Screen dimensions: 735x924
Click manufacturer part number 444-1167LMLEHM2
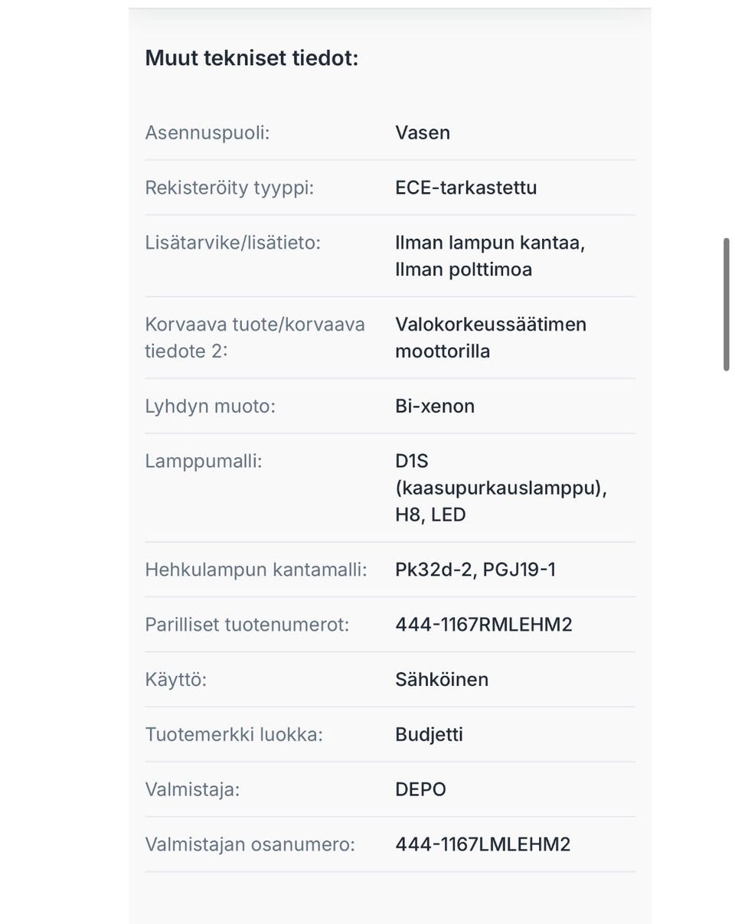482,844
